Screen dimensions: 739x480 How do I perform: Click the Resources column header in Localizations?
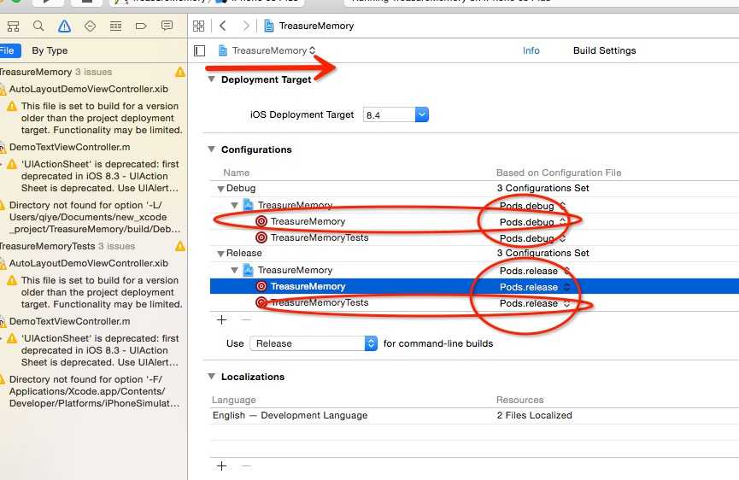[519, 400]
